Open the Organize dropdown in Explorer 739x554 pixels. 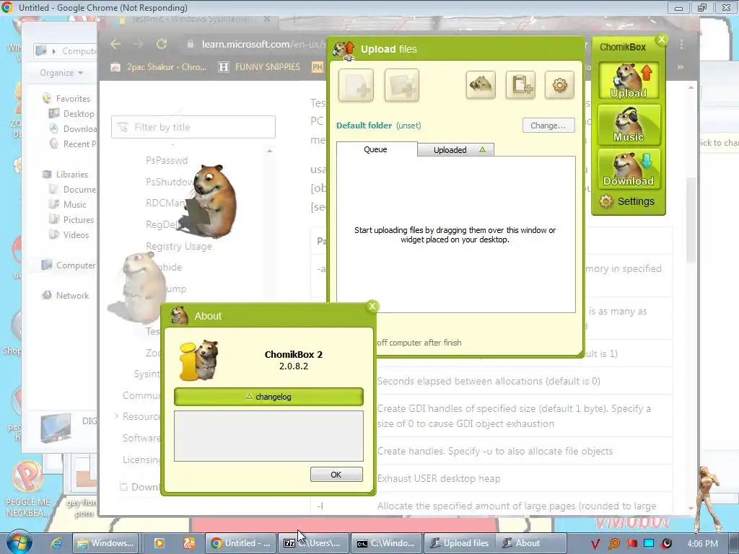(61, 73)
